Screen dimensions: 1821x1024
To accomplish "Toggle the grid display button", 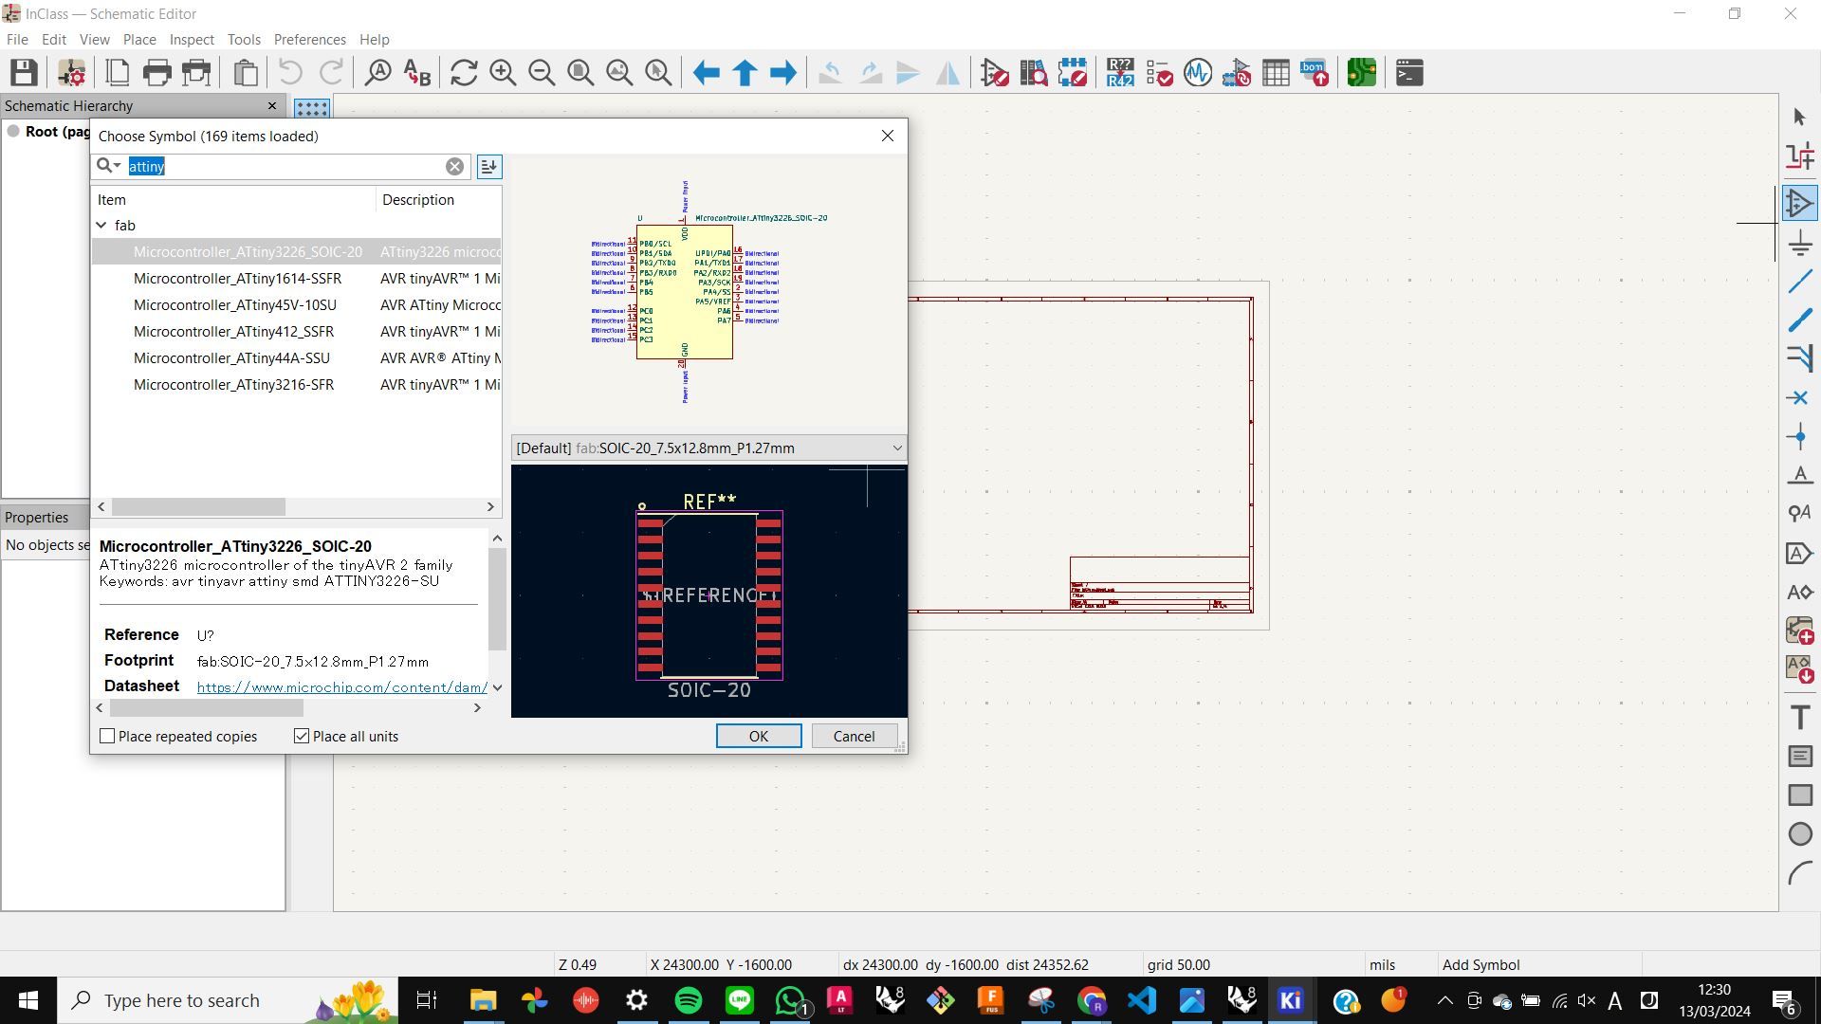I will point(311,107).
